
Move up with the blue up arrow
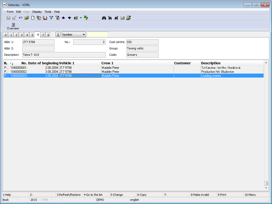pyautogui.click(x=63, y=18)
